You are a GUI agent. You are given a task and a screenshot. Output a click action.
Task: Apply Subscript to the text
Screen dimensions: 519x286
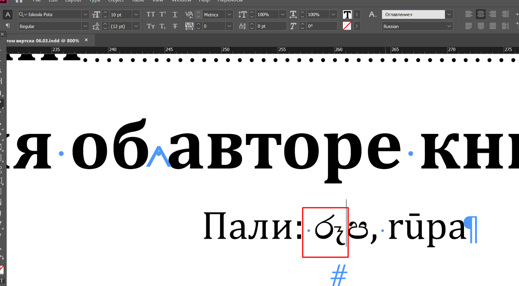point(163,26)
